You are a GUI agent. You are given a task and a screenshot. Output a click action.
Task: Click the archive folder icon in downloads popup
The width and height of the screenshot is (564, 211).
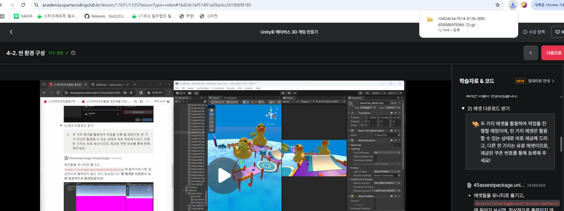pos(430,20)
